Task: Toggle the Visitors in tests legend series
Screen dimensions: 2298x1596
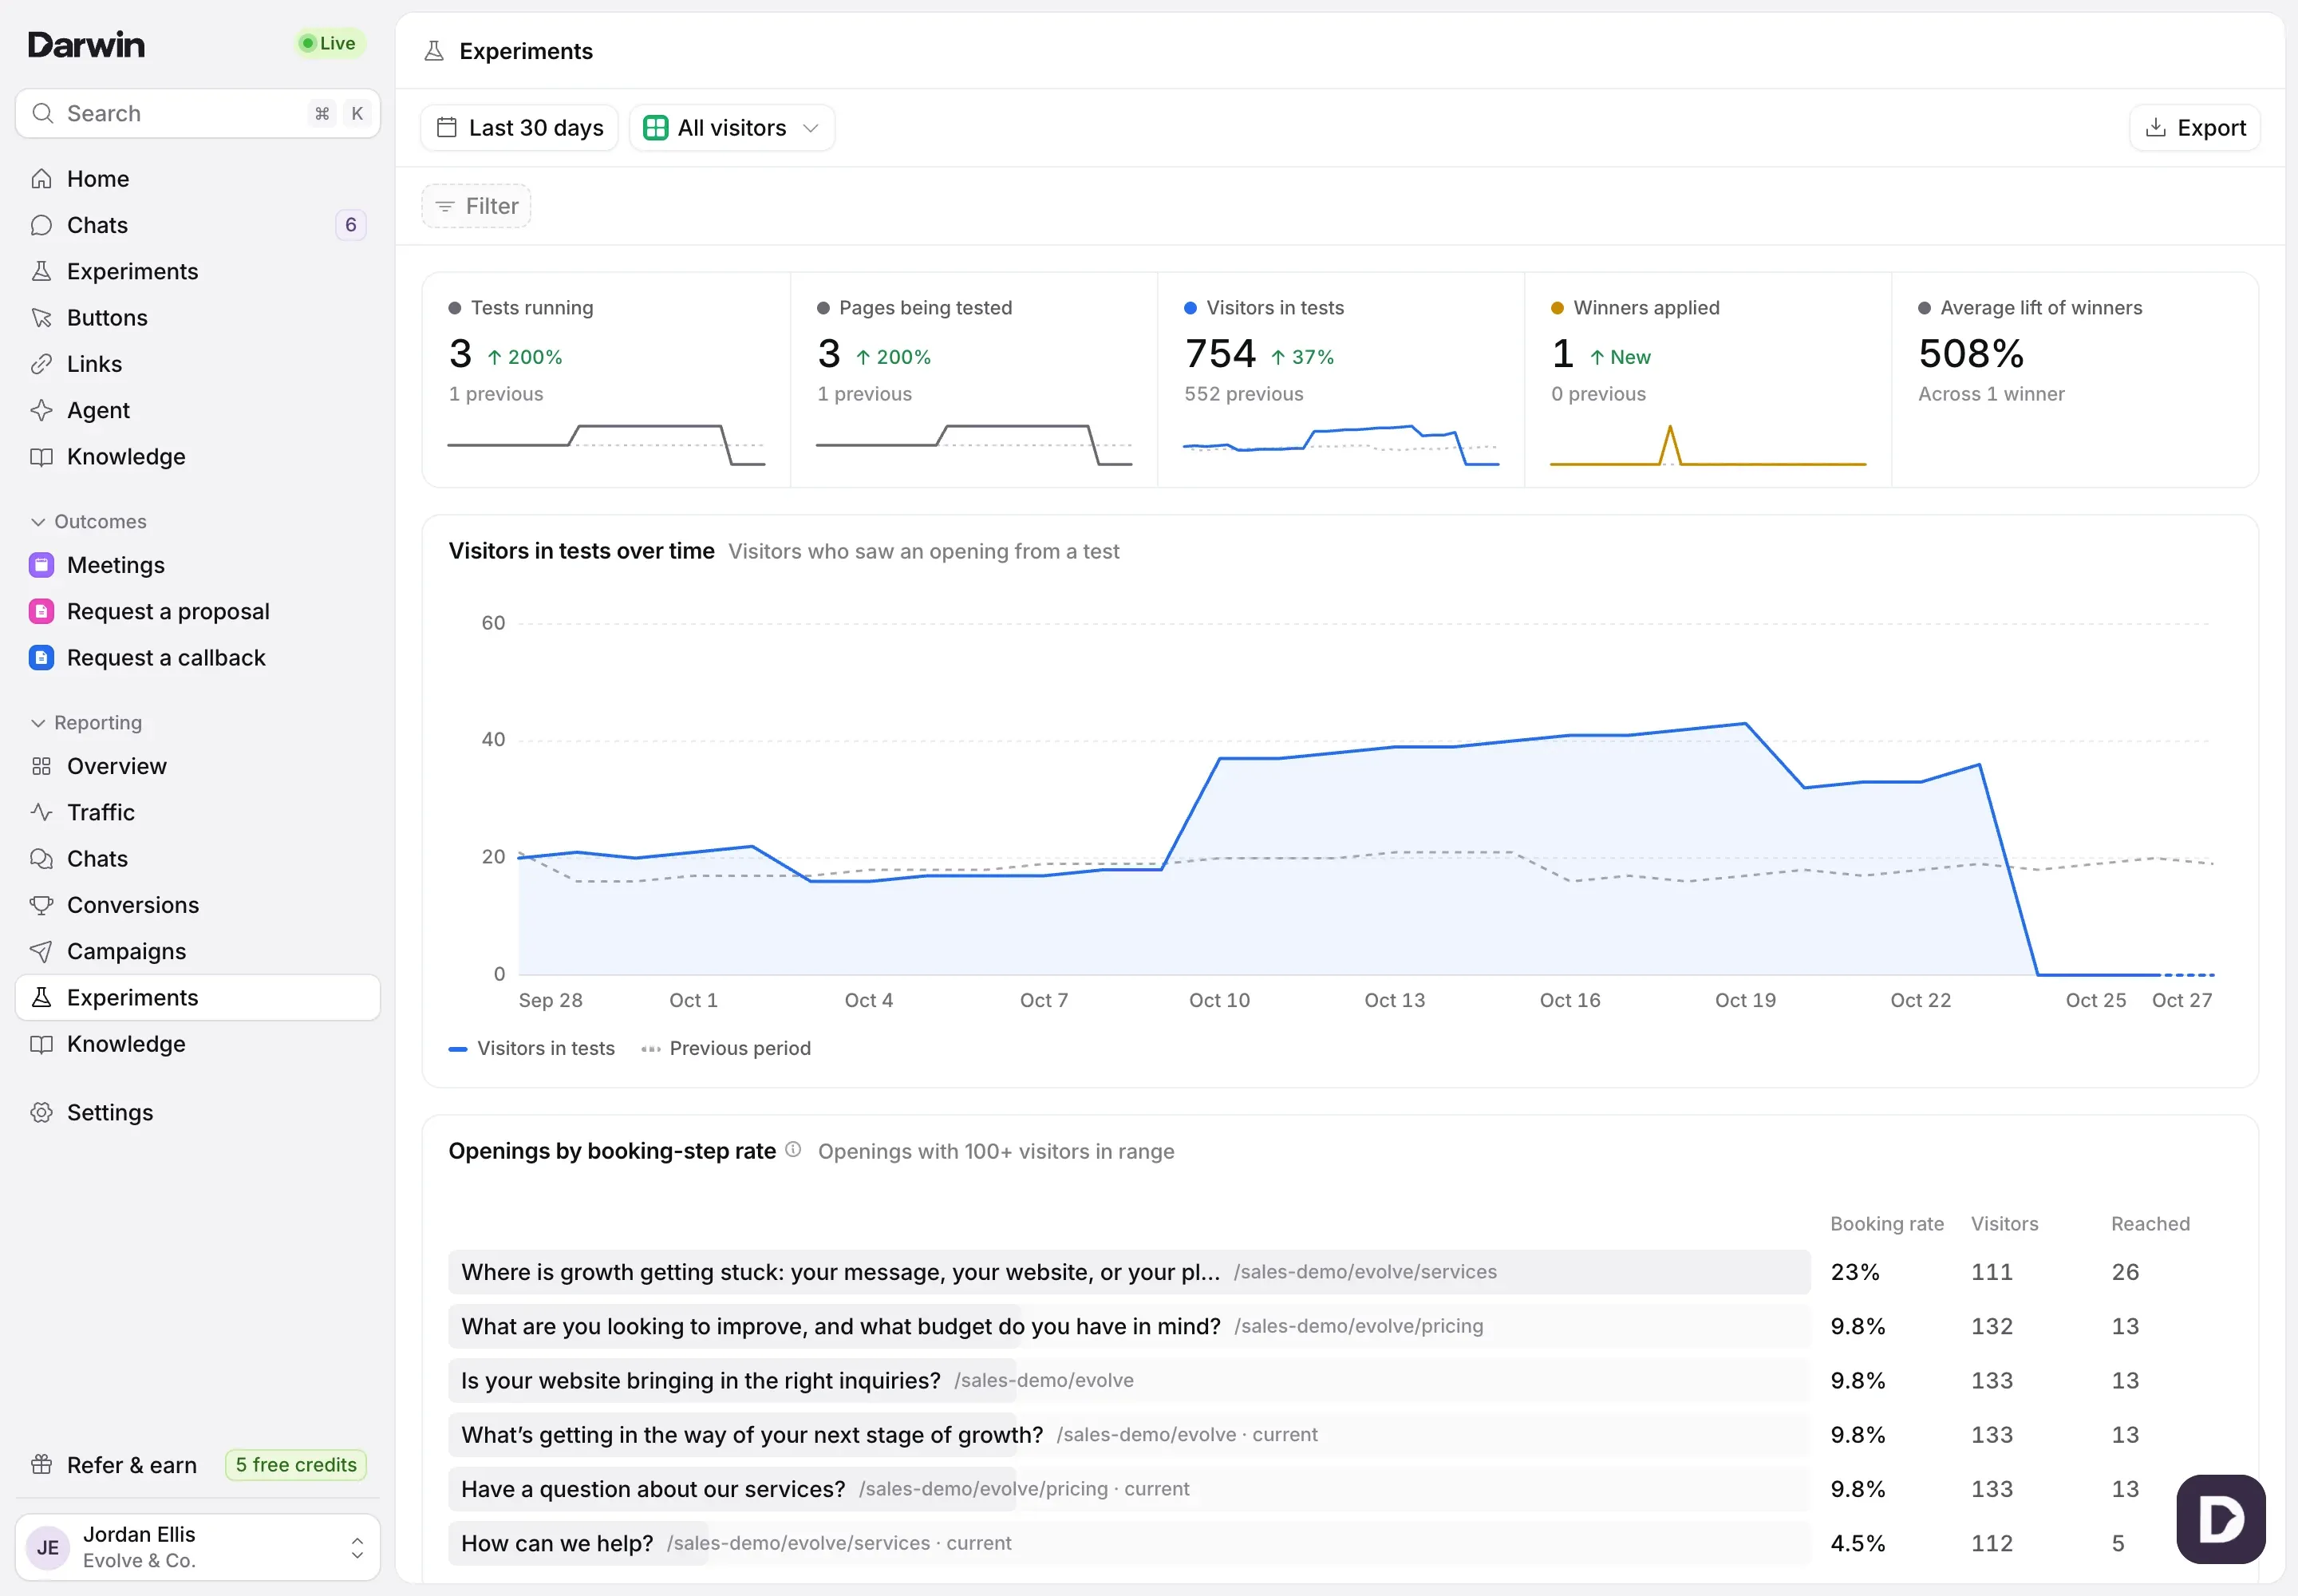Action: click(532, 1048)
